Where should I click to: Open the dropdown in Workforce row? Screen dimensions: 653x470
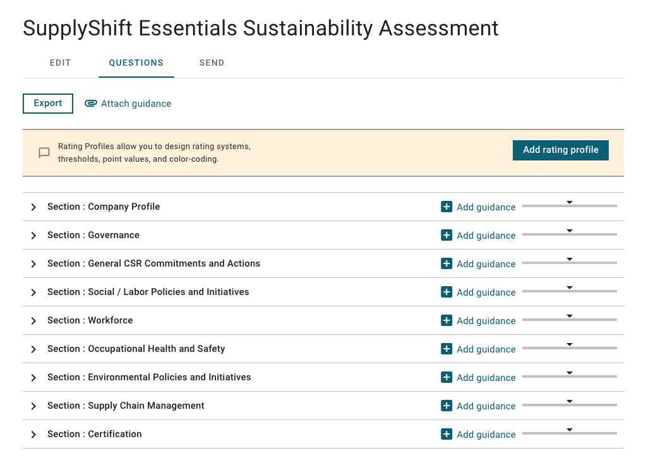click(x=569, y=318)
